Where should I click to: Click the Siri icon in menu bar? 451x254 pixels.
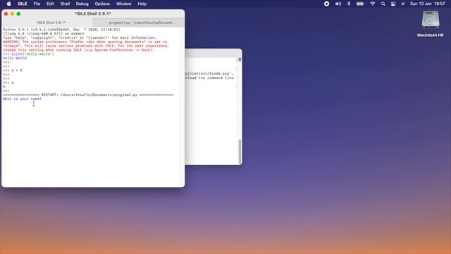403,4
